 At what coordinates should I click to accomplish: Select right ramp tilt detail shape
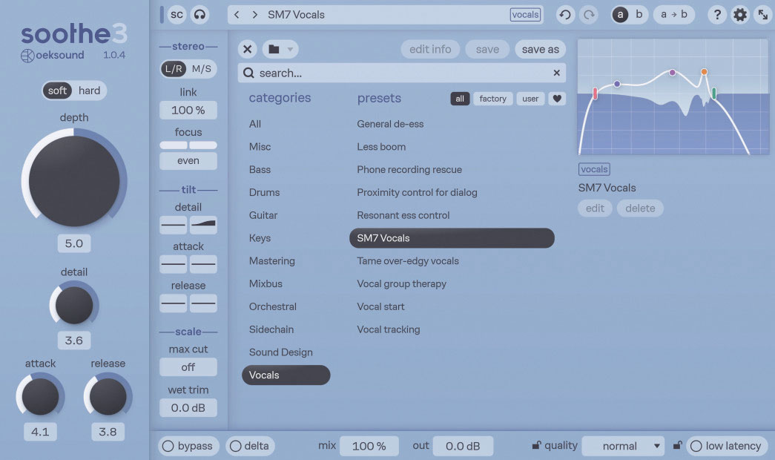click(203, 225)
